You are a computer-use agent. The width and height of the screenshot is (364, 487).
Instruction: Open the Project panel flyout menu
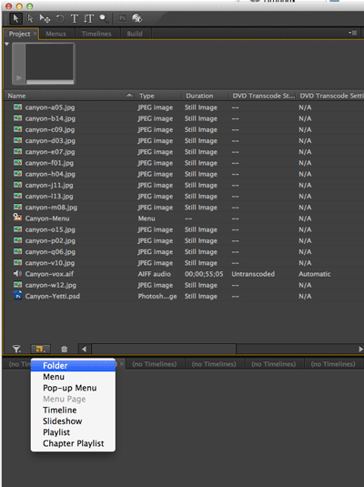[x=353, y=33]
